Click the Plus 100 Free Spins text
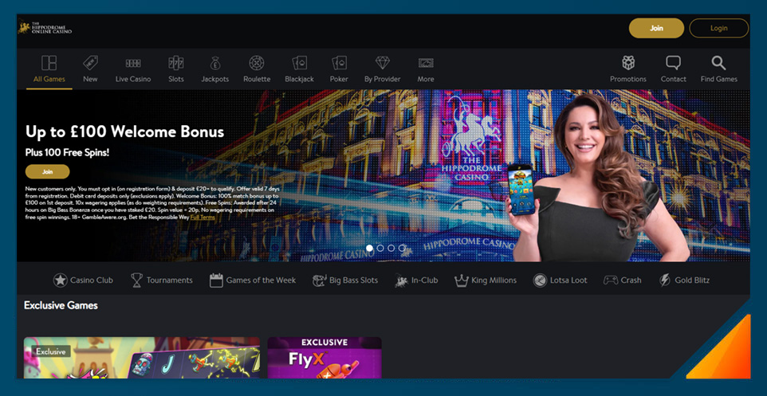767x396 pixels. coord(68,152)
